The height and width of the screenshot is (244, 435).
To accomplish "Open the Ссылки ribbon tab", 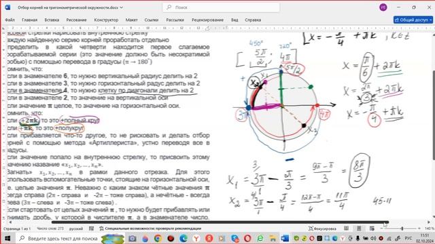I will click(152, 20).
